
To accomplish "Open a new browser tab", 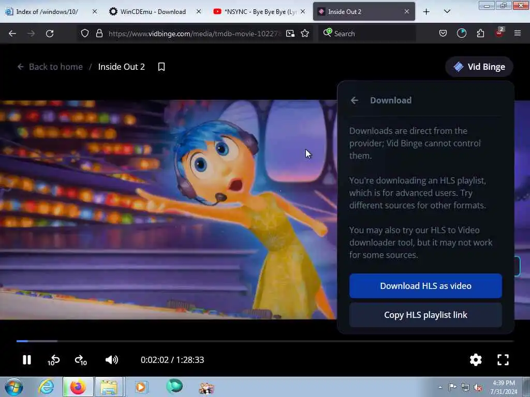I will [426, 12].
